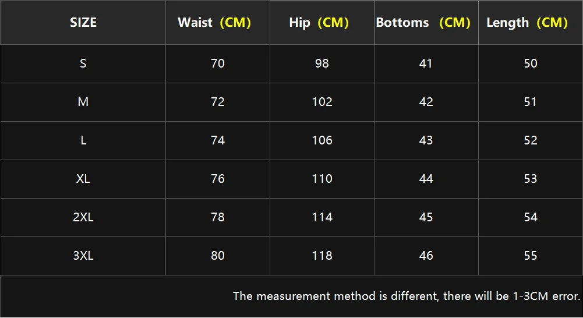This screenshot has height=318, width=583.
Task: Click the Hip (CM) header cell
Action: pos(319,23)
